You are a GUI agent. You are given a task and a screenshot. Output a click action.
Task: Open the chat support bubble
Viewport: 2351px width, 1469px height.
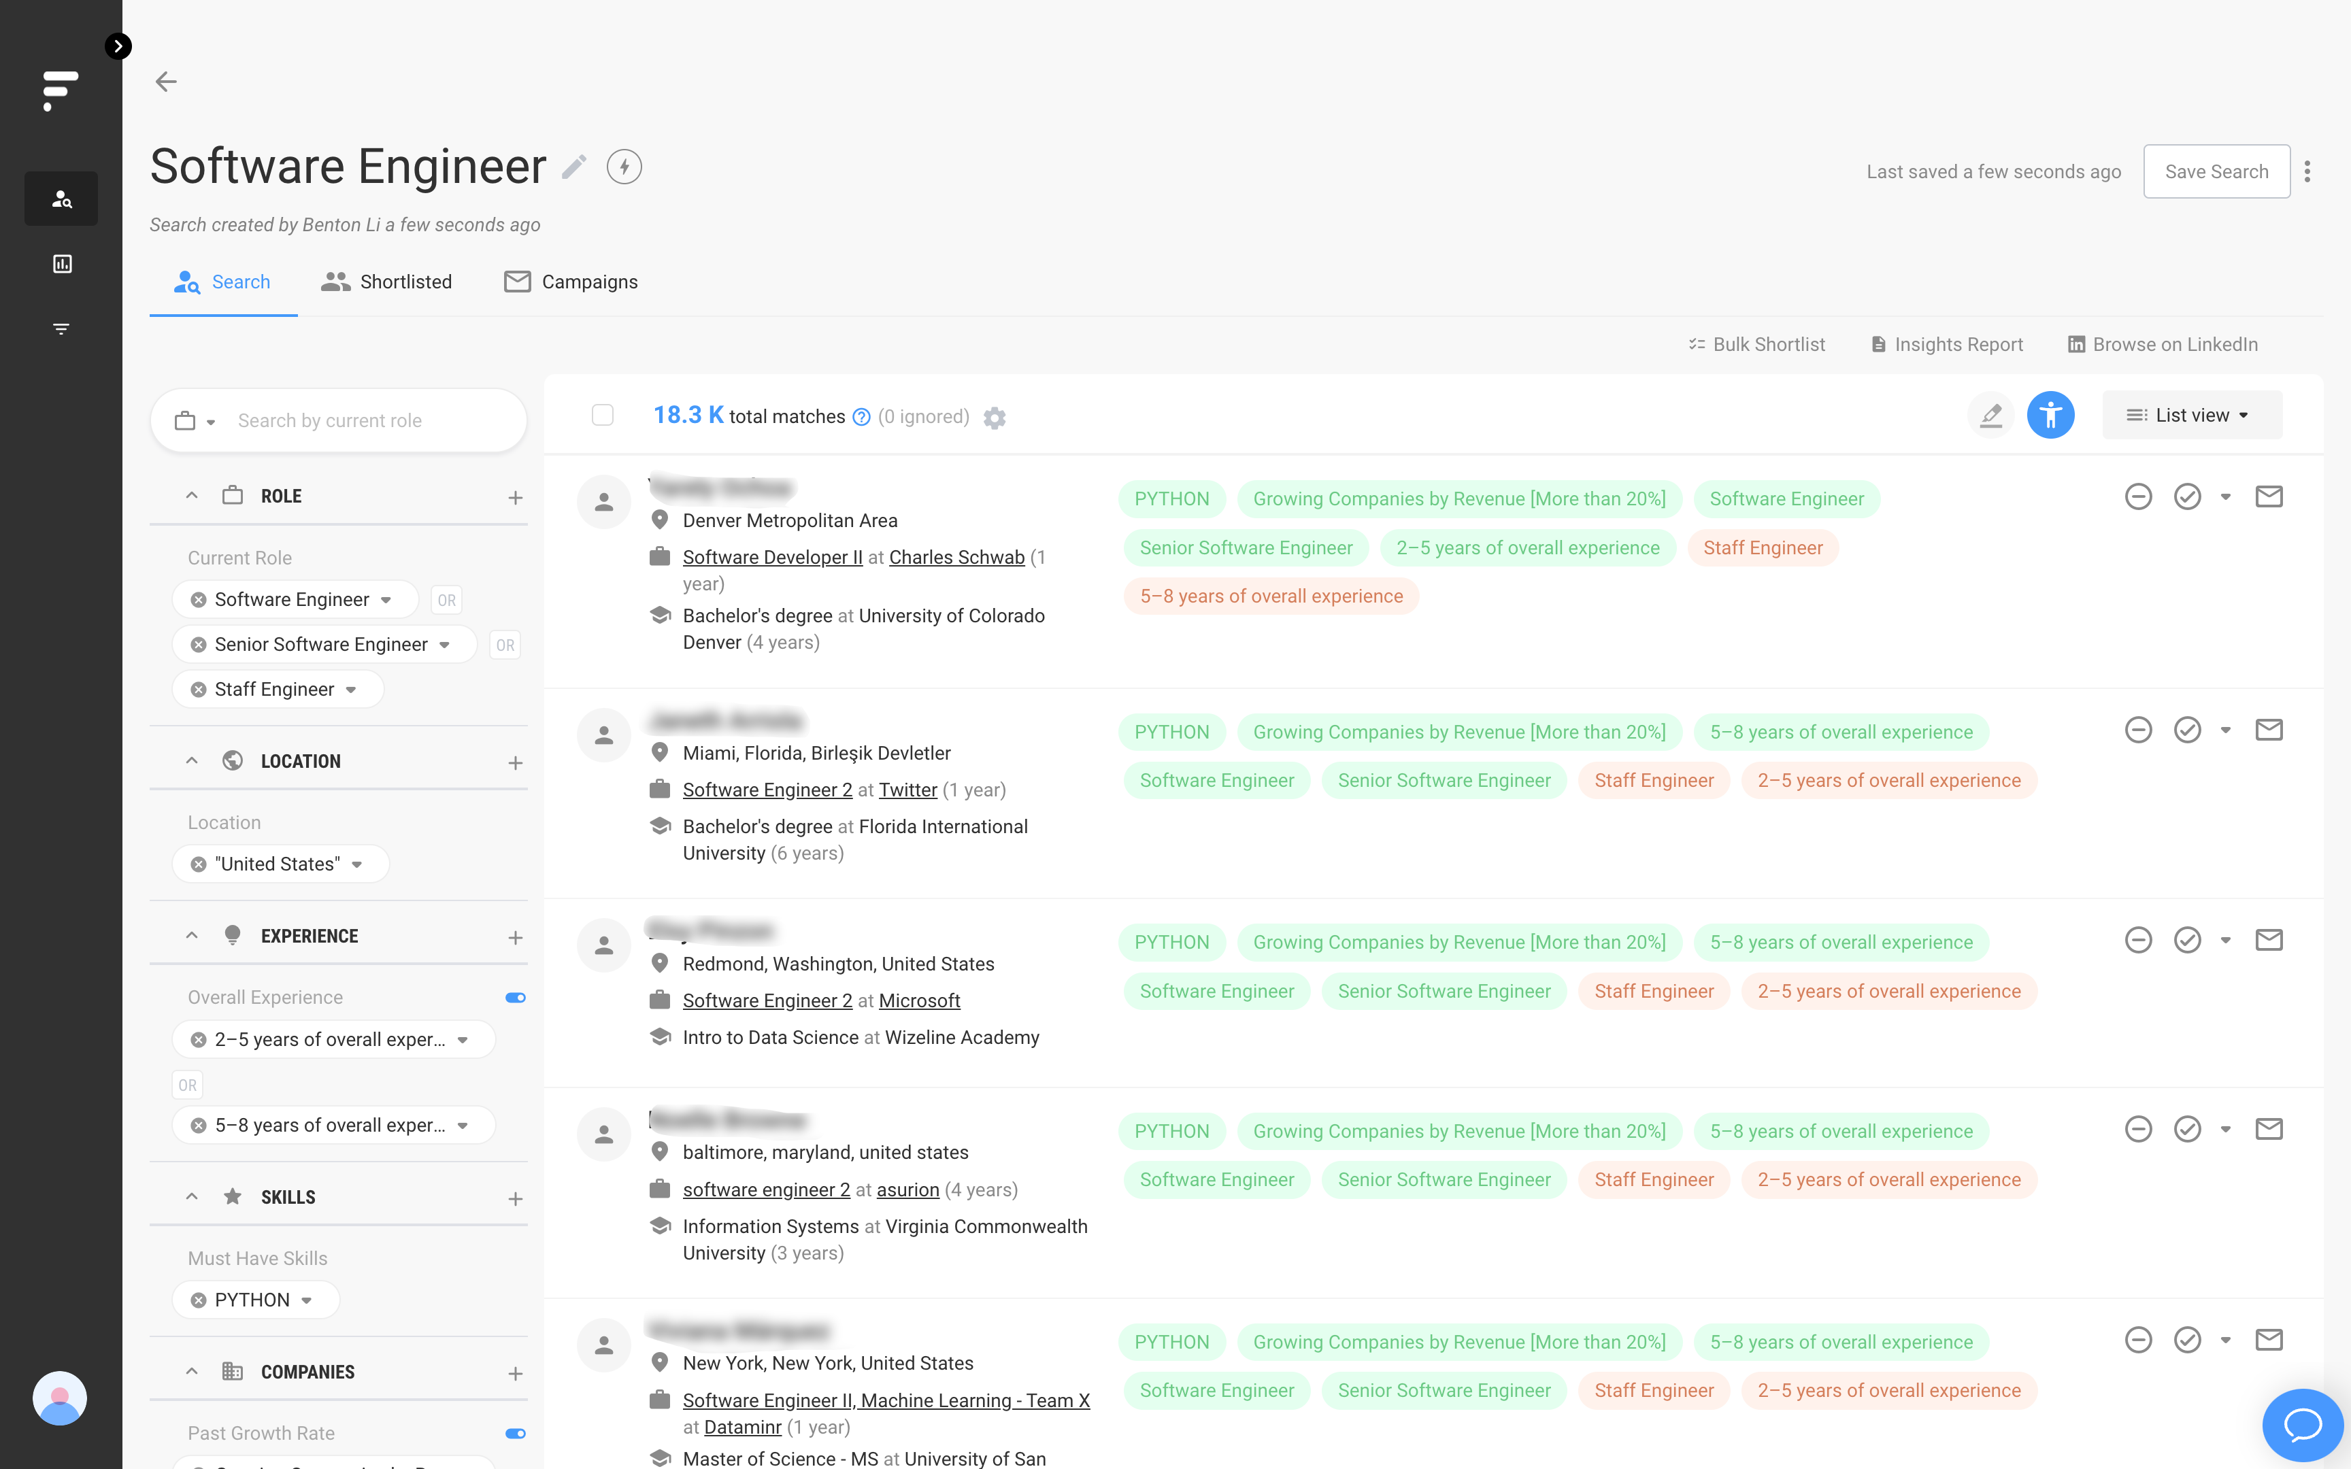click(x=2303, y=1425)
